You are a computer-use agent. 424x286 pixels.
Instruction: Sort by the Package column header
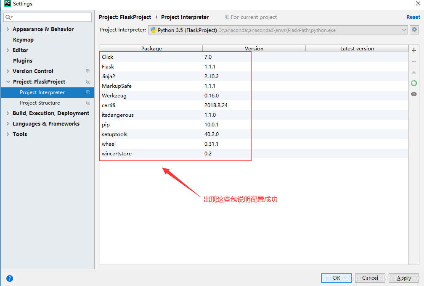tap(151, 49)
